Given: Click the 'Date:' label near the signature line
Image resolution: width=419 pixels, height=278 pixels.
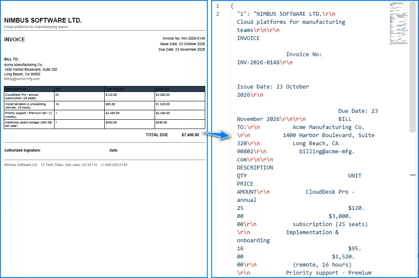Looking at the screenshot, I should click(x=114, y=150).
